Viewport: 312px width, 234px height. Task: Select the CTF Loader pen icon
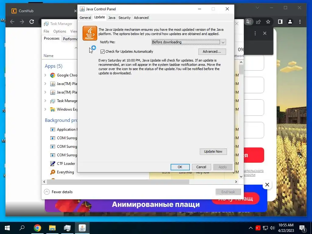point(52,164)
